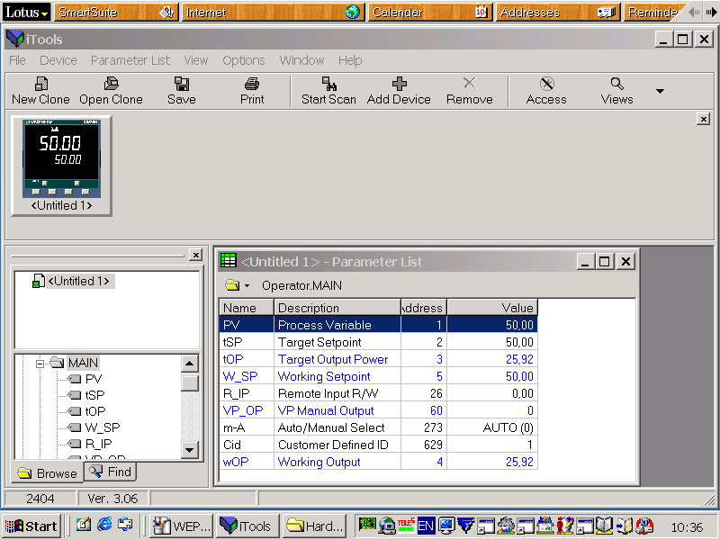The image size is (720, 540).
Task: Open the Options menu
Action: point(243,60)
